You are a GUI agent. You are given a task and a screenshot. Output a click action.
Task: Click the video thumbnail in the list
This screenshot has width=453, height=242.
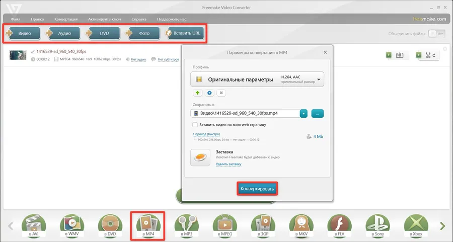(x=18, y=55)
